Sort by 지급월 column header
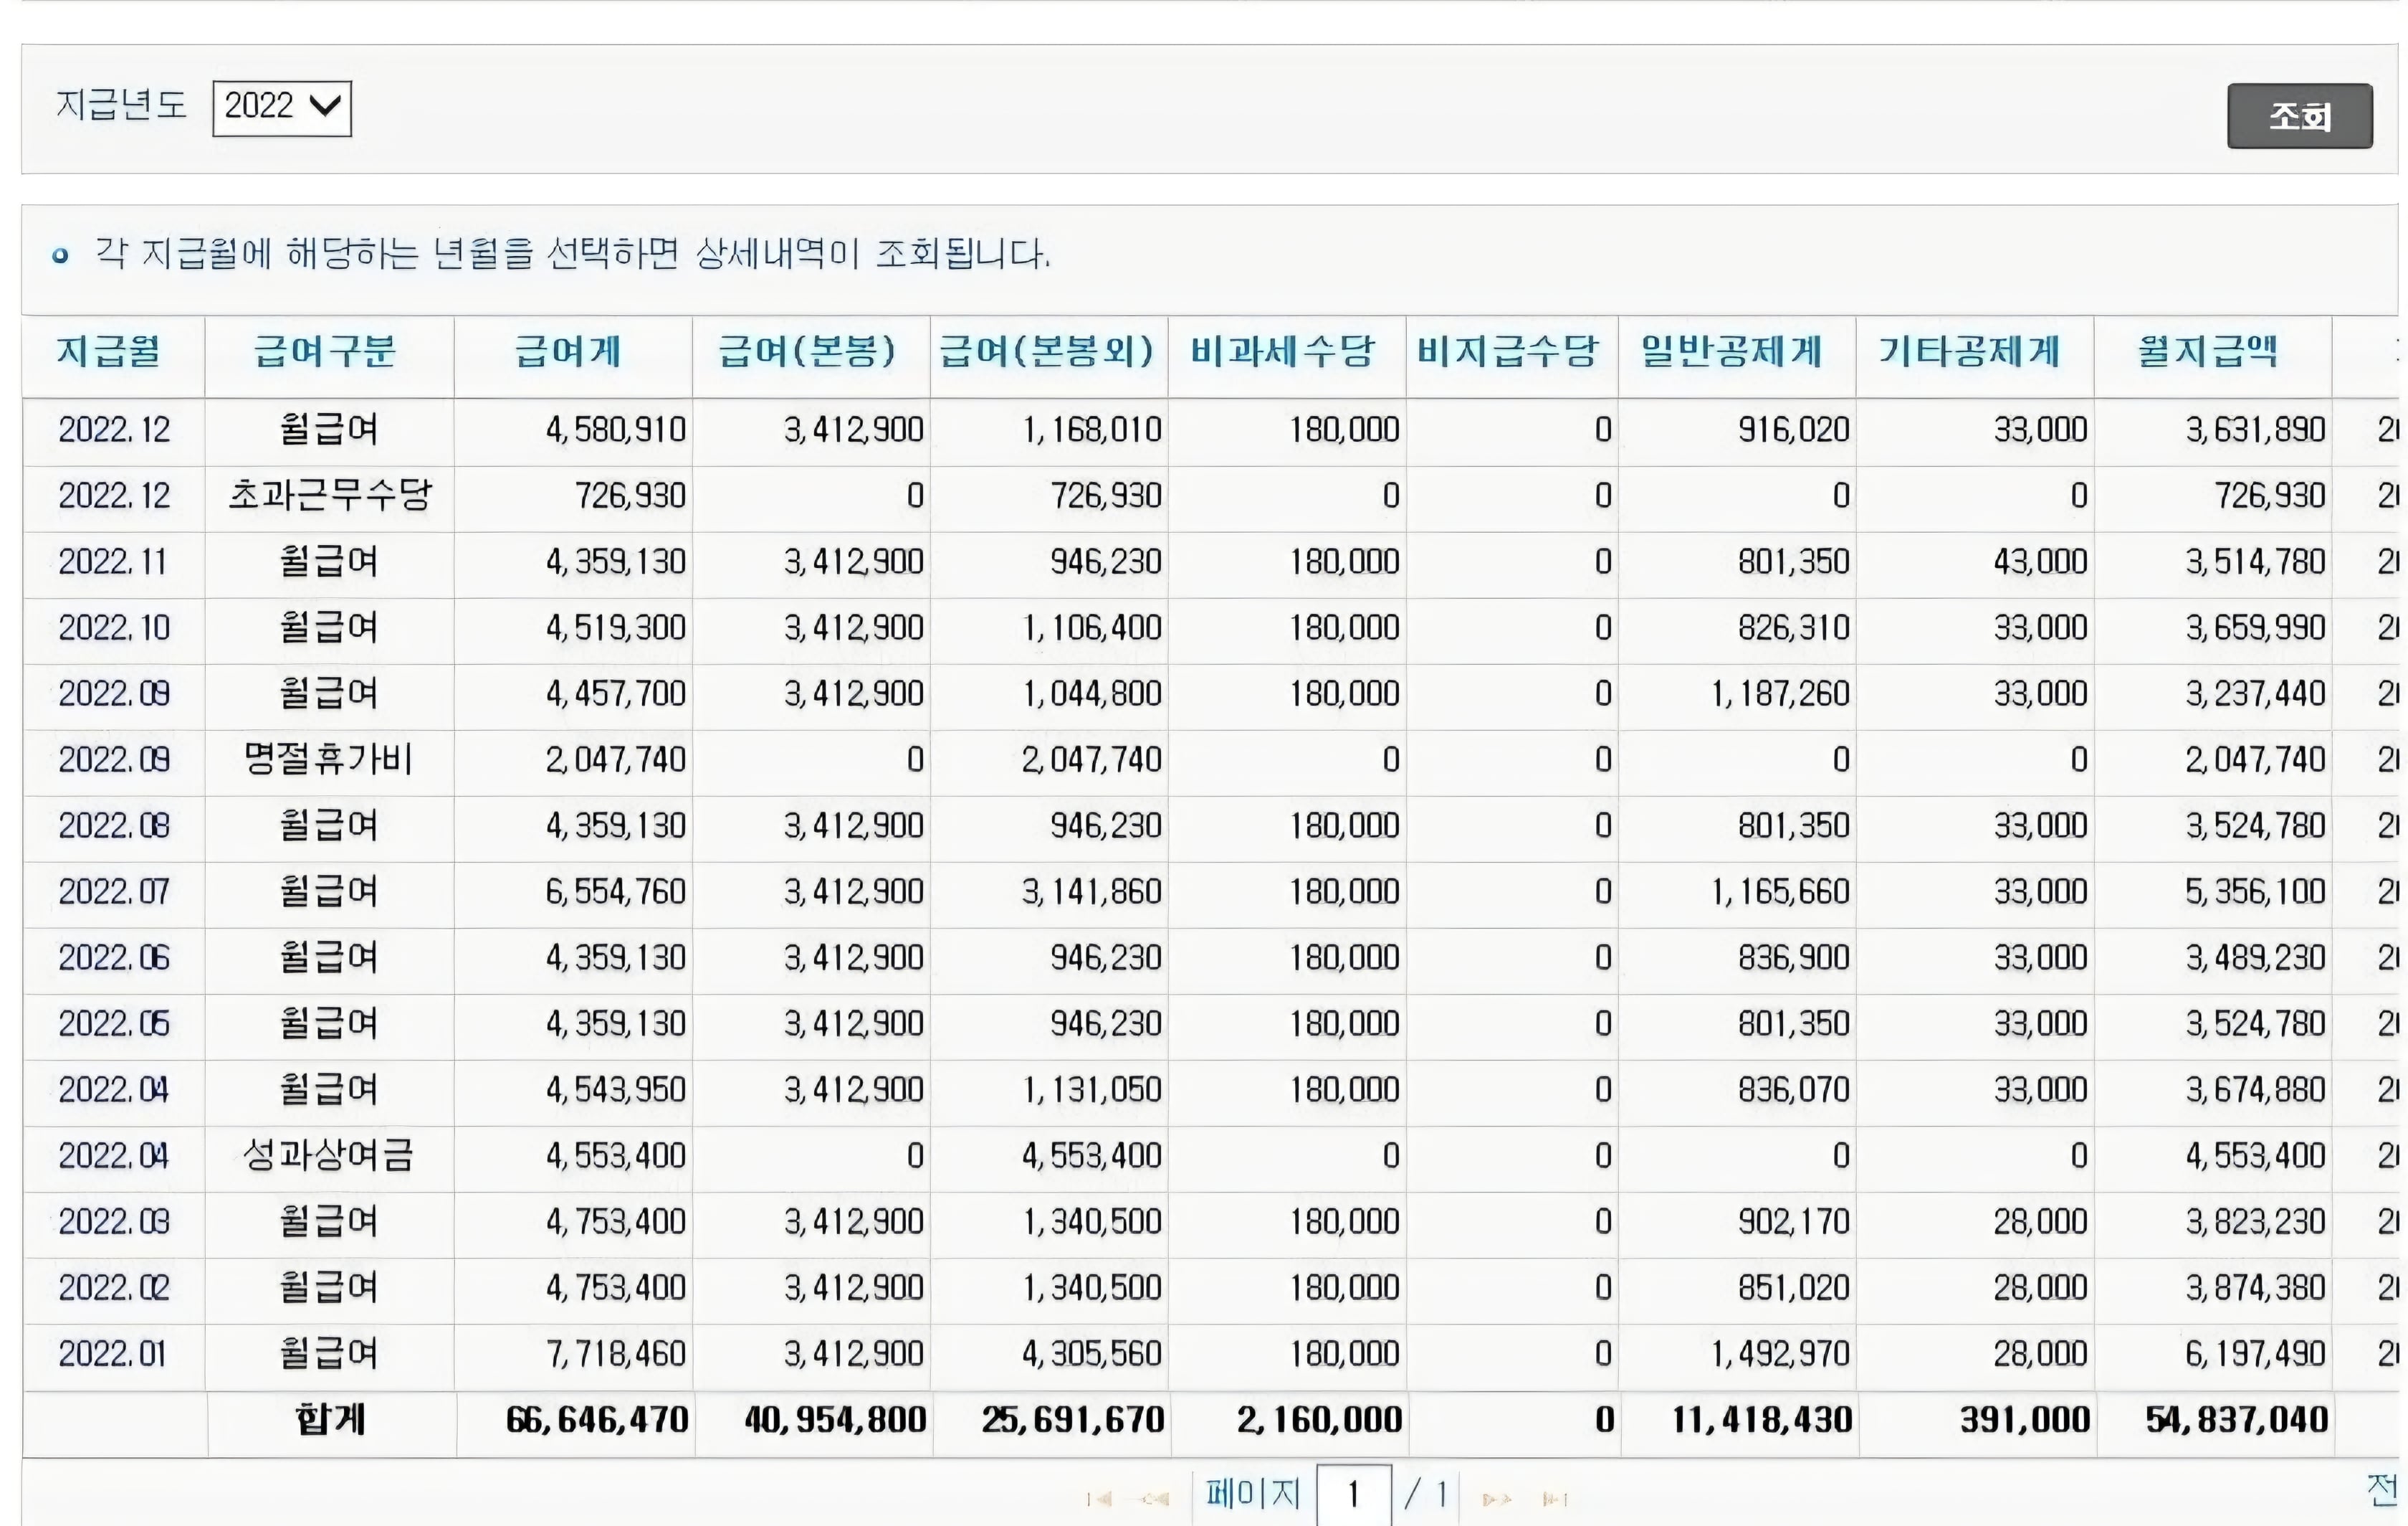2408x1526 pixels. (109, 351)
